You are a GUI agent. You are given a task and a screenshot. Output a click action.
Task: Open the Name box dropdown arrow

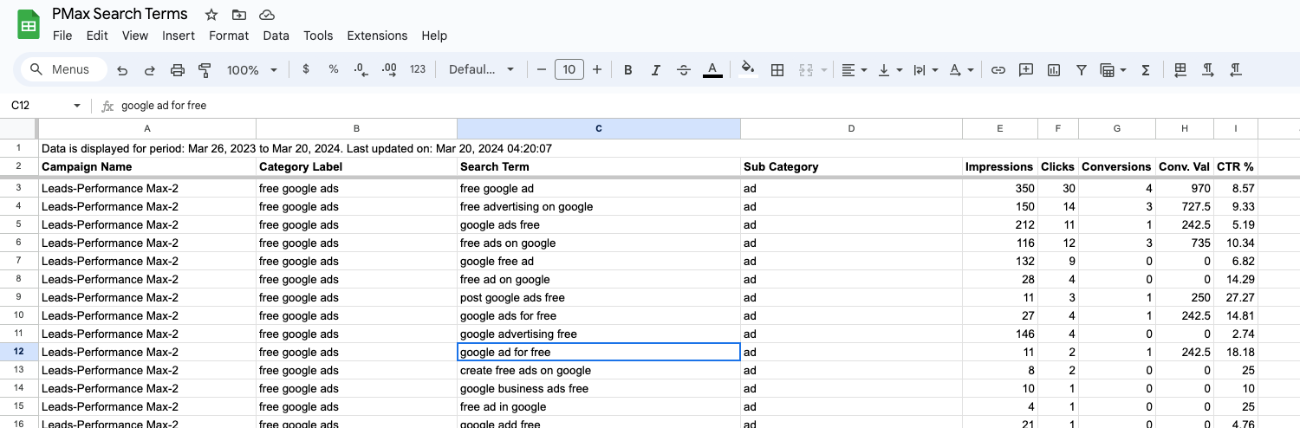77,106
